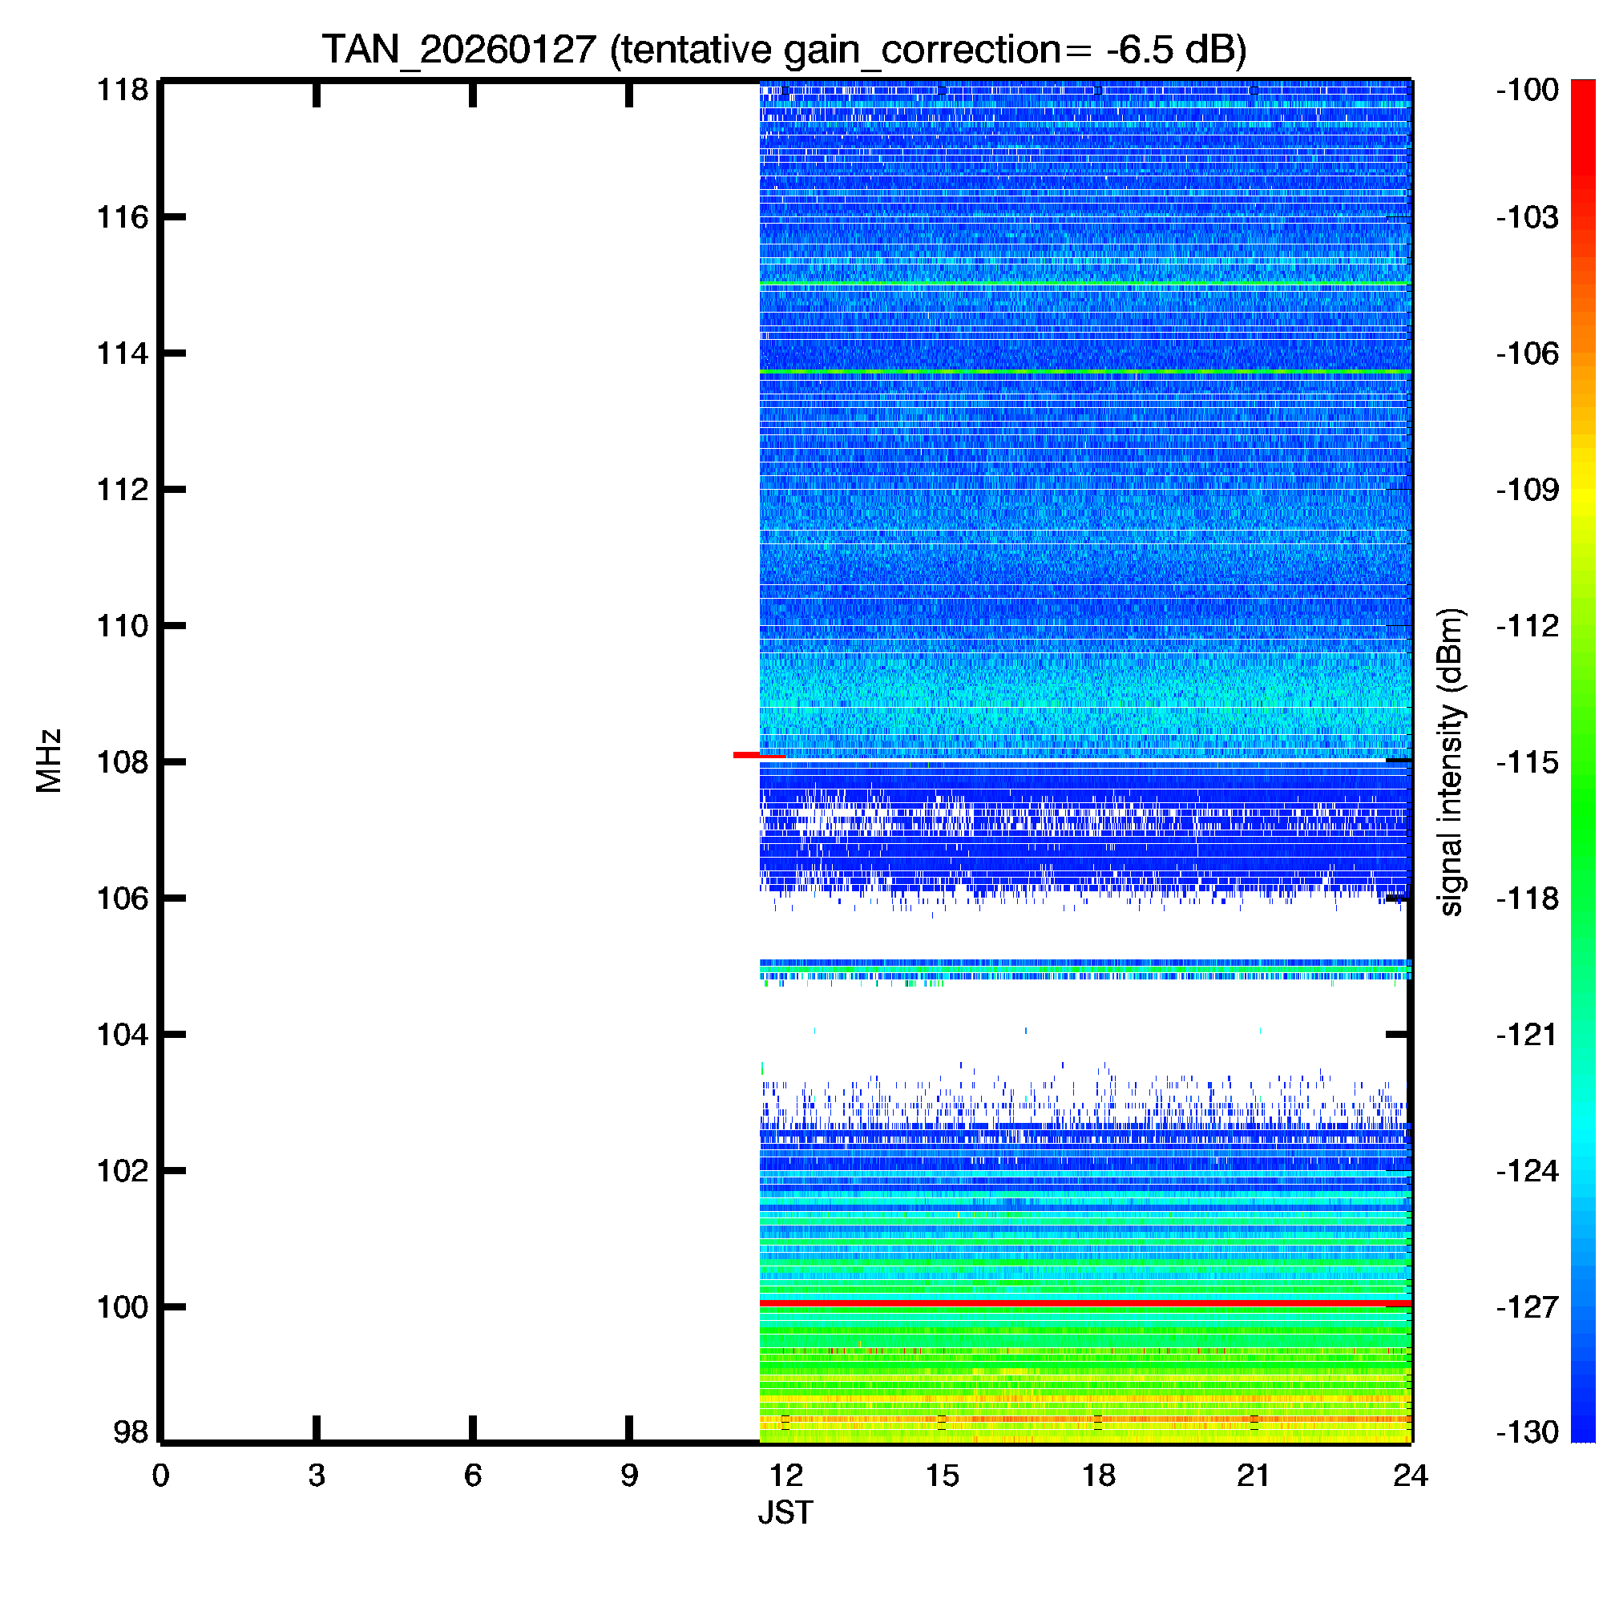Click the 118 MHz axis label
The height and width of the screenshot is (1603, 1603).
pyautogui.click(x=122, y=90)
